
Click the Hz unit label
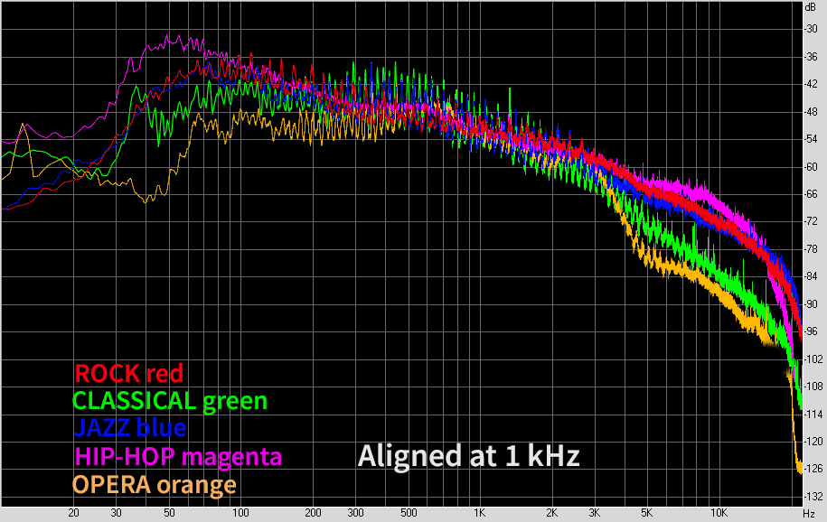pos(809,514)
